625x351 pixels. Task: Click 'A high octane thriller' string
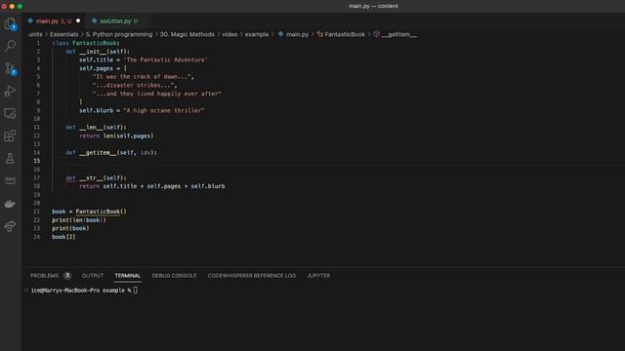coord(163,110)
